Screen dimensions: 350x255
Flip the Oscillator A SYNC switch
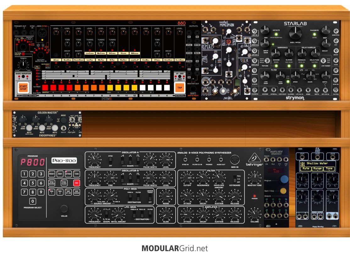[111, 160]
